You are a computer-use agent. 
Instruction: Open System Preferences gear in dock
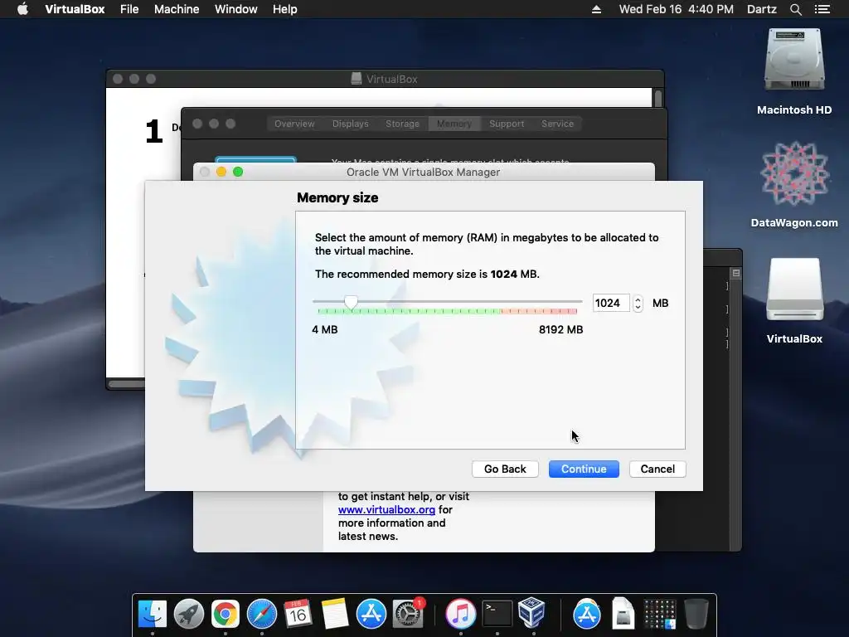(408, 615)
